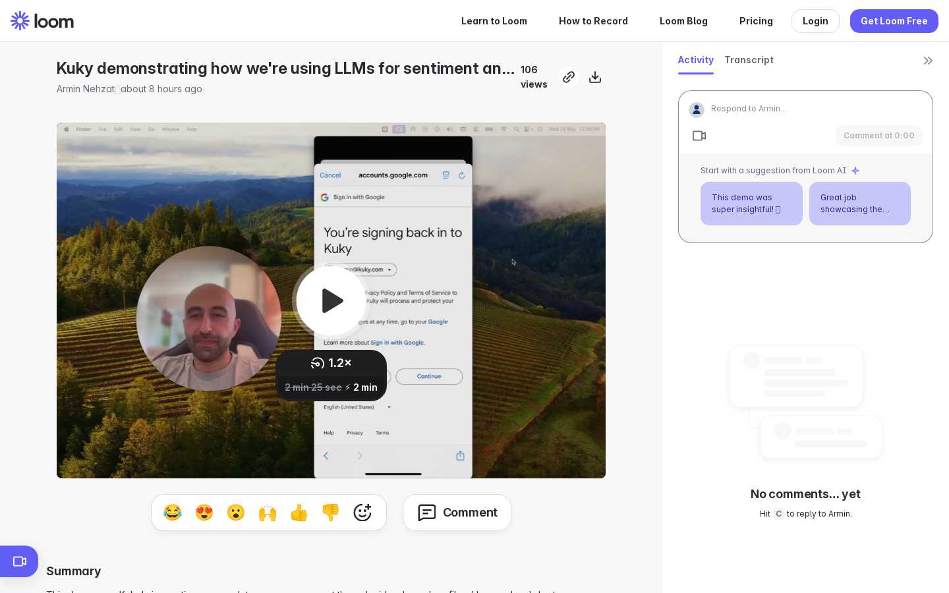Open Pricing page
Screen dimensions: 949x593
point(756,21)
